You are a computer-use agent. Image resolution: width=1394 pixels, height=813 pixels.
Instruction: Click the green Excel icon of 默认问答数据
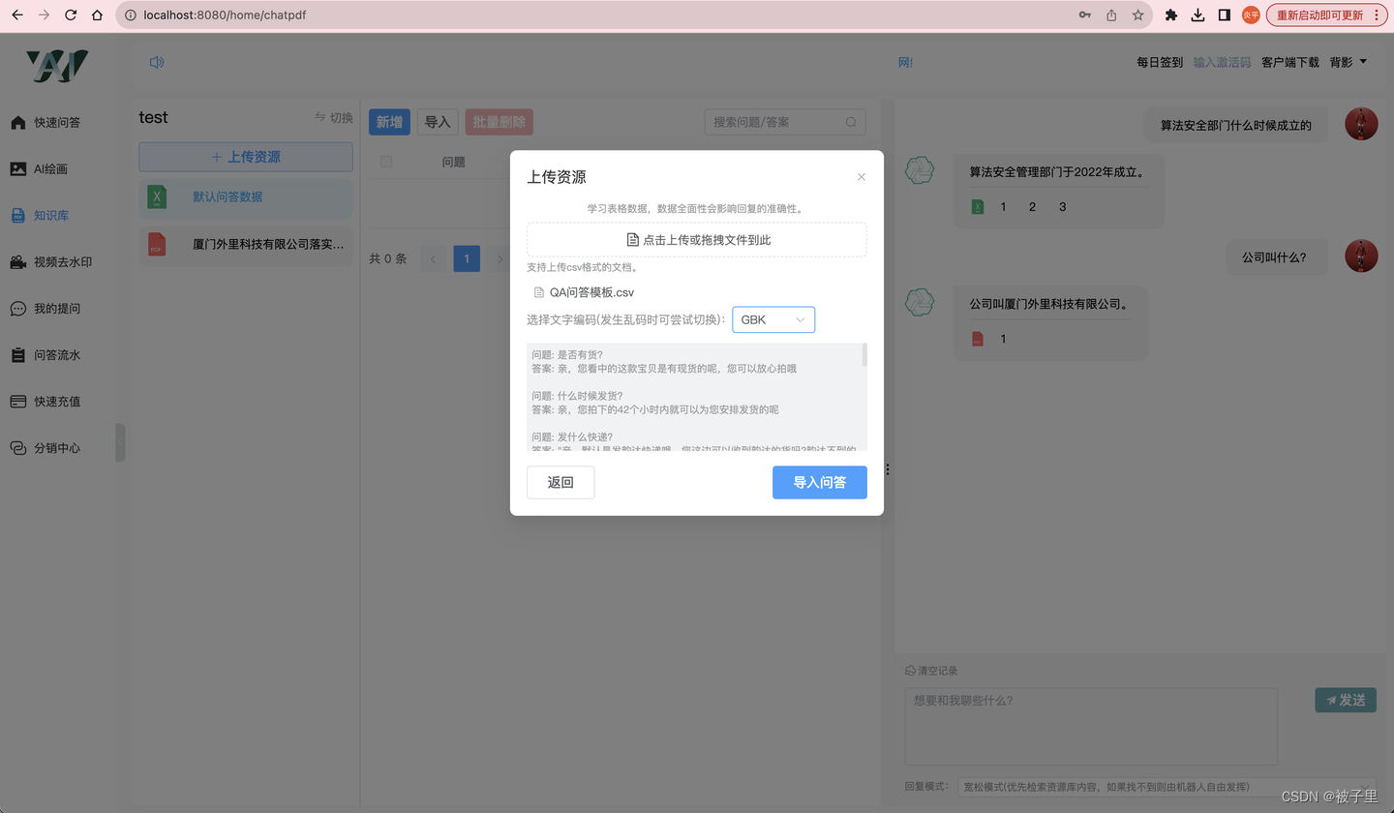point(157,197)
